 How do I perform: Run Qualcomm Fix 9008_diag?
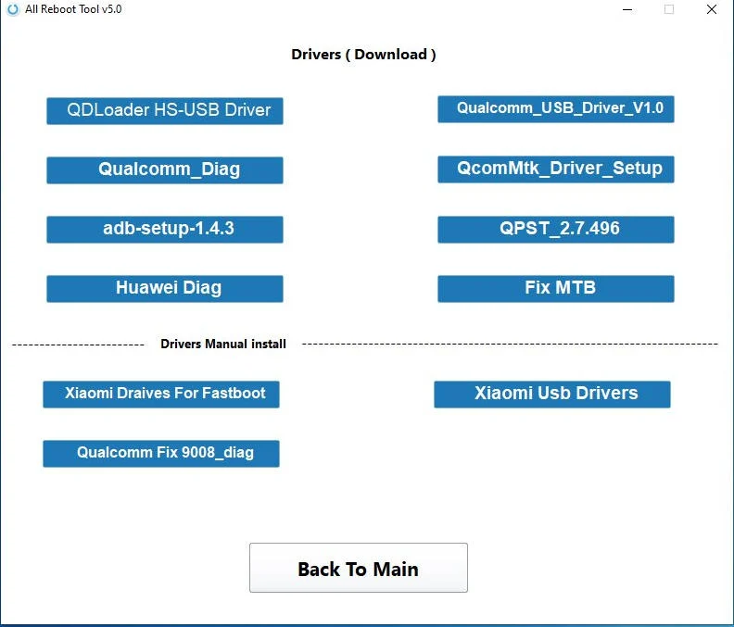point(161,453)
